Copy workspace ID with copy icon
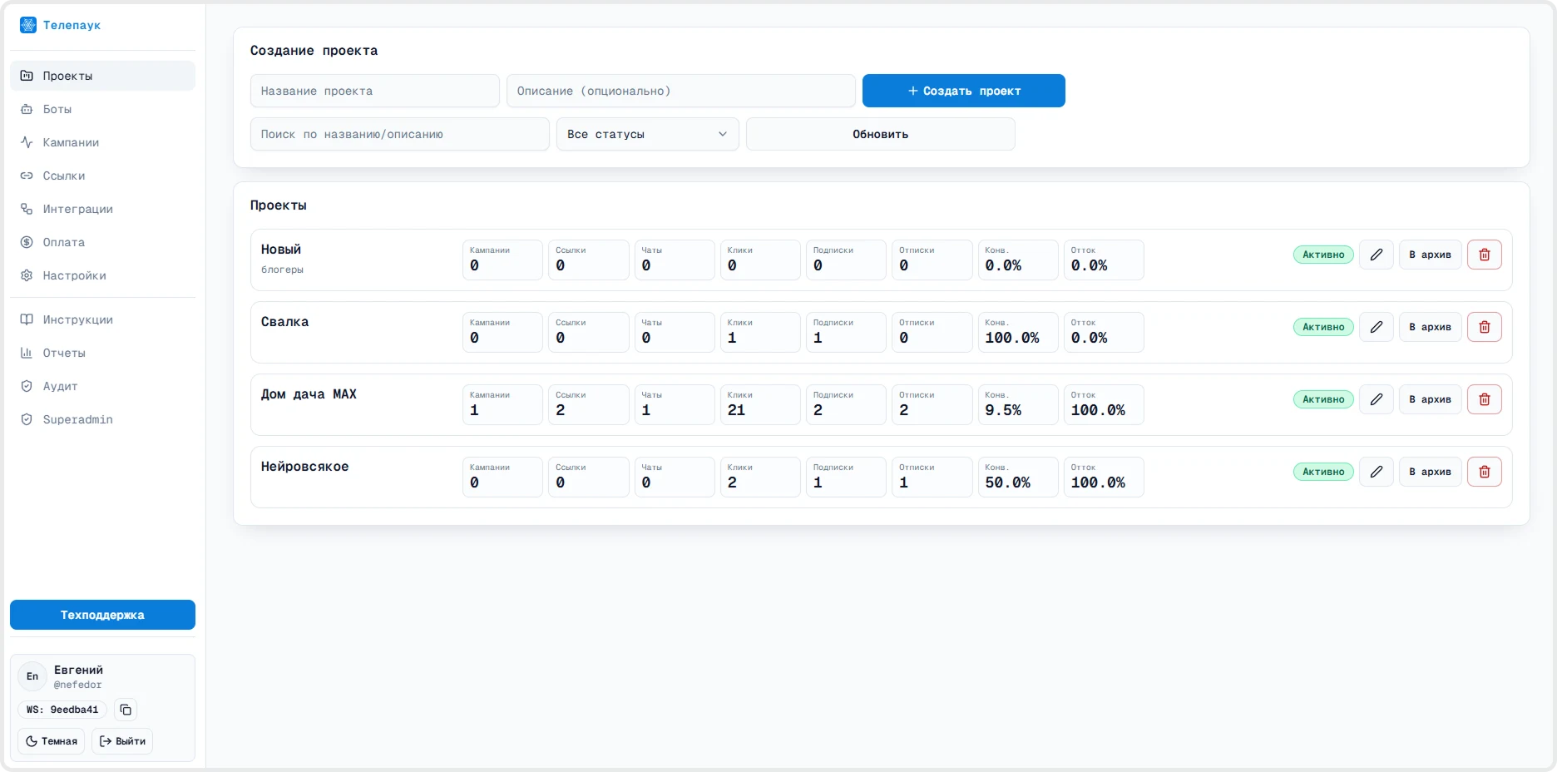Screen dimensions: 1557x772 coord(126,710)
